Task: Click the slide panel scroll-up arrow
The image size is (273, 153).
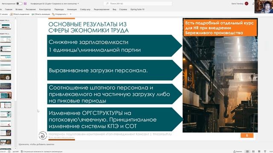Action: pyautogui.click(x=15, y=18)
